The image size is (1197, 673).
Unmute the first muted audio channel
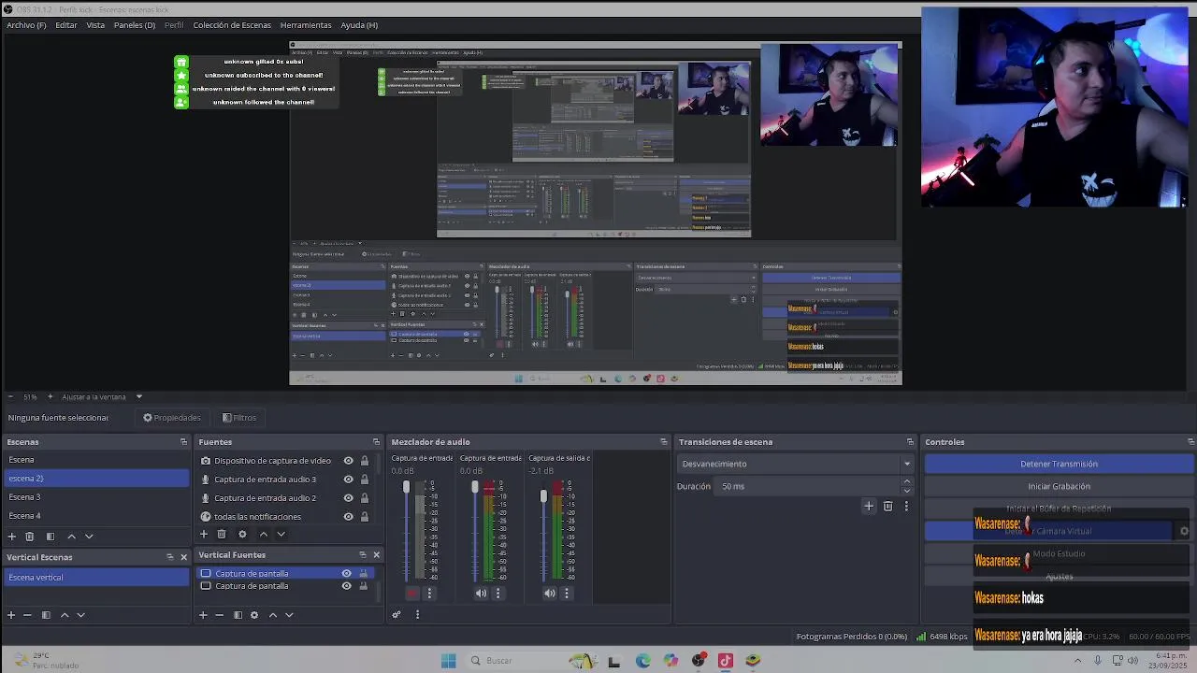pos(412,593)
